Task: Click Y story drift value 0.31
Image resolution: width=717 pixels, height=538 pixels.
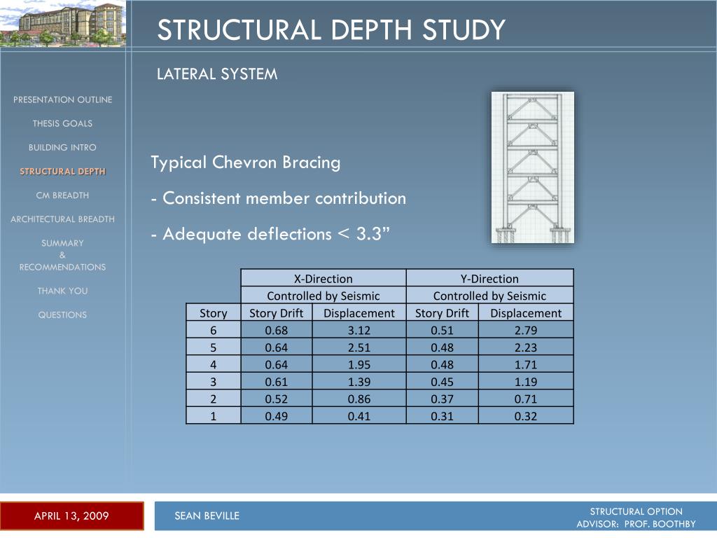Action: click(x=443, y=416)
